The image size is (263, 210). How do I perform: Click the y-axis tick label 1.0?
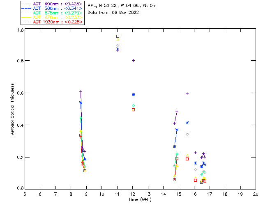[x=20, y=30]
